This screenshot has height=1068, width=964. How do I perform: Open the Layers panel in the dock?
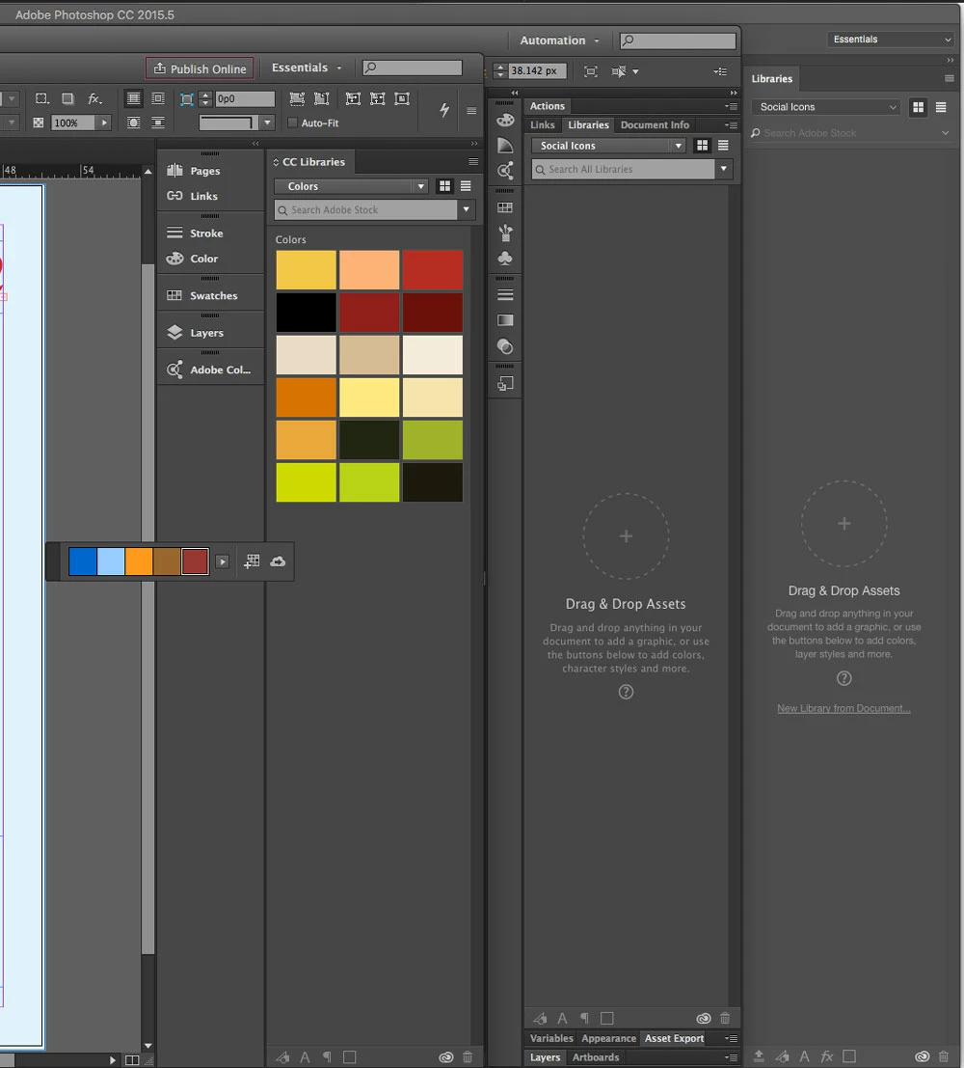click(x=196, y=333)
